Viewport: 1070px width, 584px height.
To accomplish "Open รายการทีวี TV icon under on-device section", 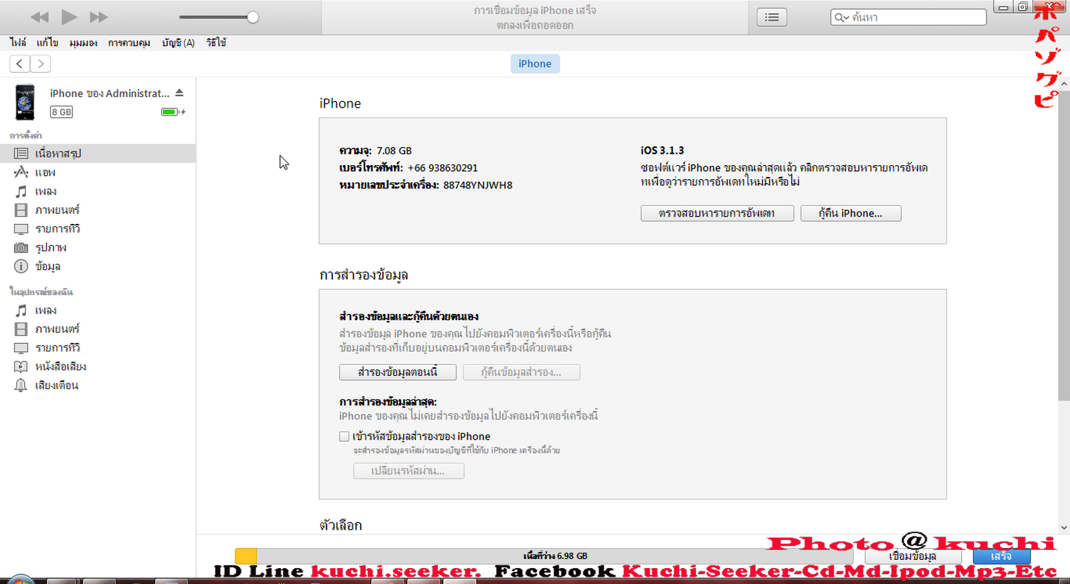I will [x=21, y=347].
